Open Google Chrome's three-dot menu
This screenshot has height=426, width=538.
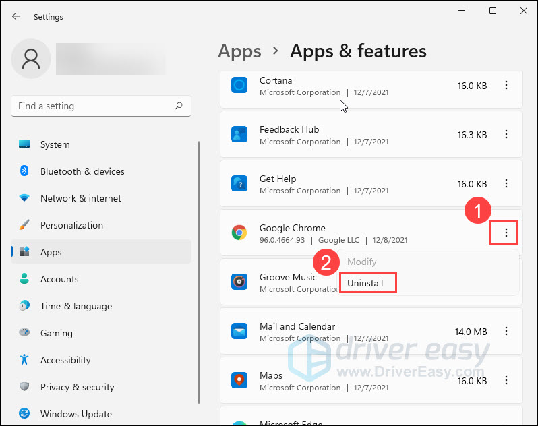tap(506, 233)
